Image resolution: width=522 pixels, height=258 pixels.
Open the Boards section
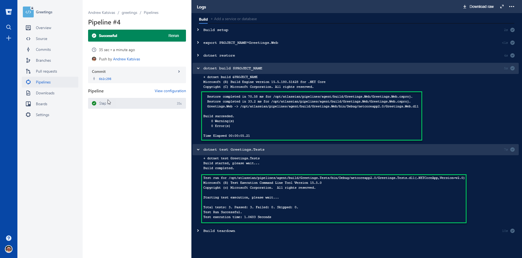coord(41,104)
